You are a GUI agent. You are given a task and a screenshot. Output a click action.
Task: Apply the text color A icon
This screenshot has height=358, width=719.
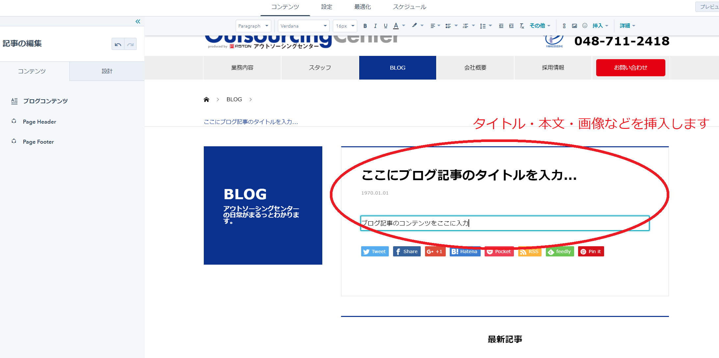pyautogui.click(x=396, y=26)
